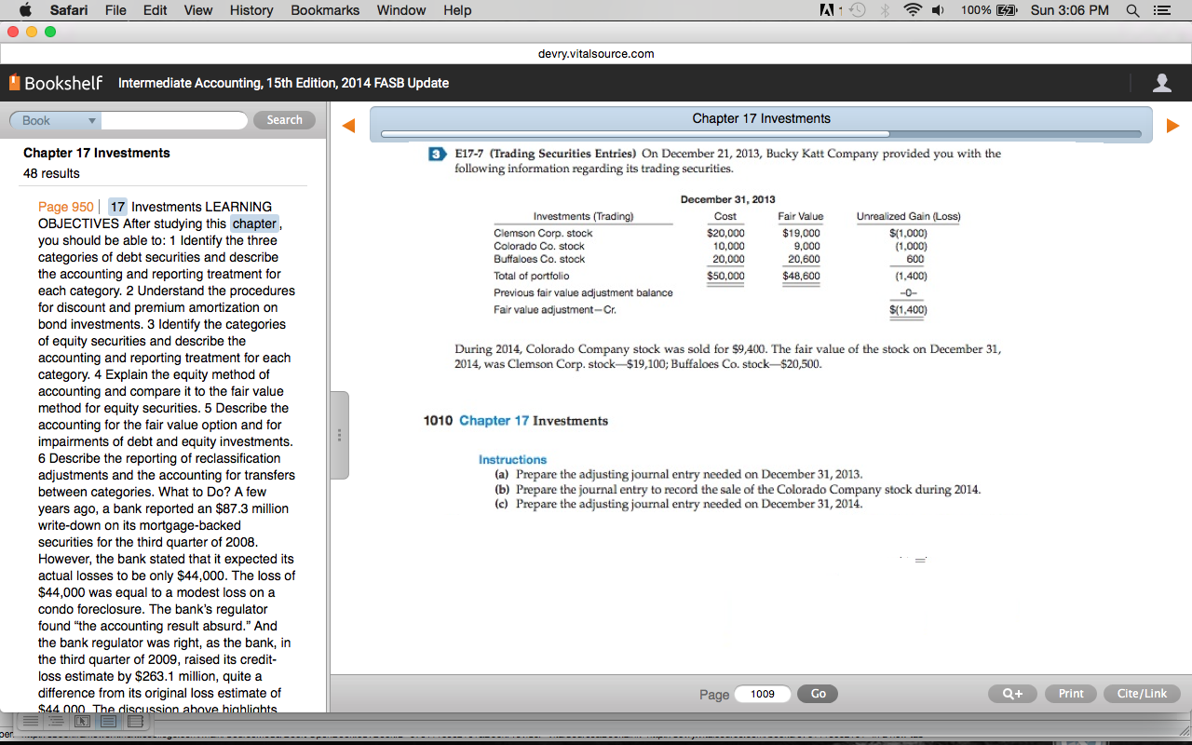Viewport: 1192px width, 745px height.
Task: Open macOS Spotlight search magnifier
Action: [x=1131, y=10]
